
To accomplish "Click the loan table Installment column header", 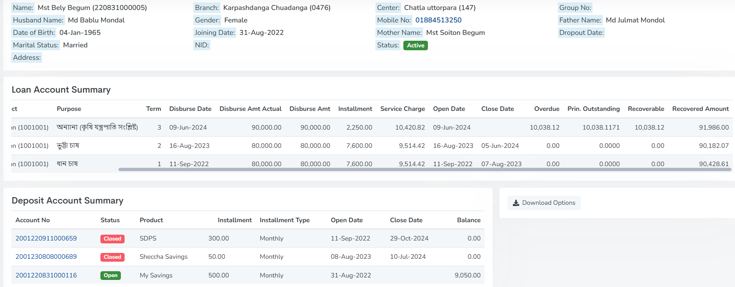I will tap(355, 109).
